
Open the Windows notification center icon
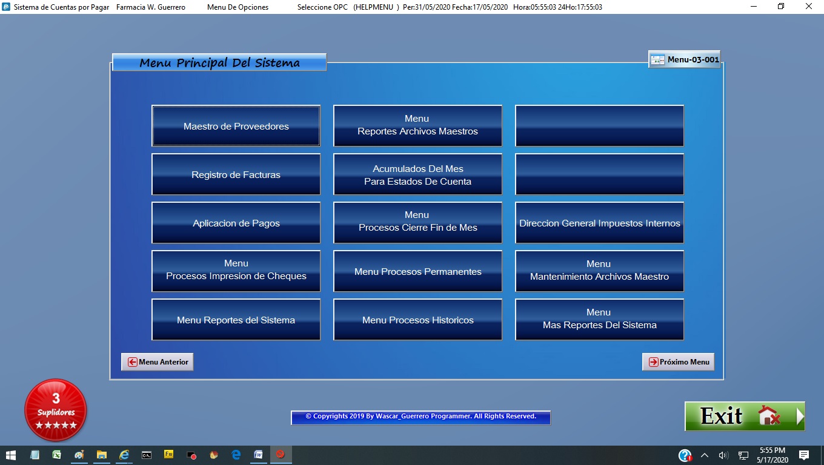(x=804, y=455)
